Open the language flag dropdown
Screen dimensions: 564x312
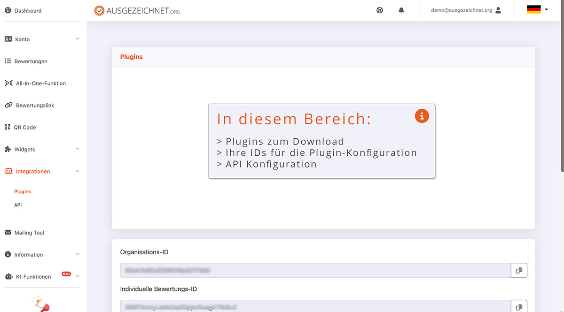537,10
